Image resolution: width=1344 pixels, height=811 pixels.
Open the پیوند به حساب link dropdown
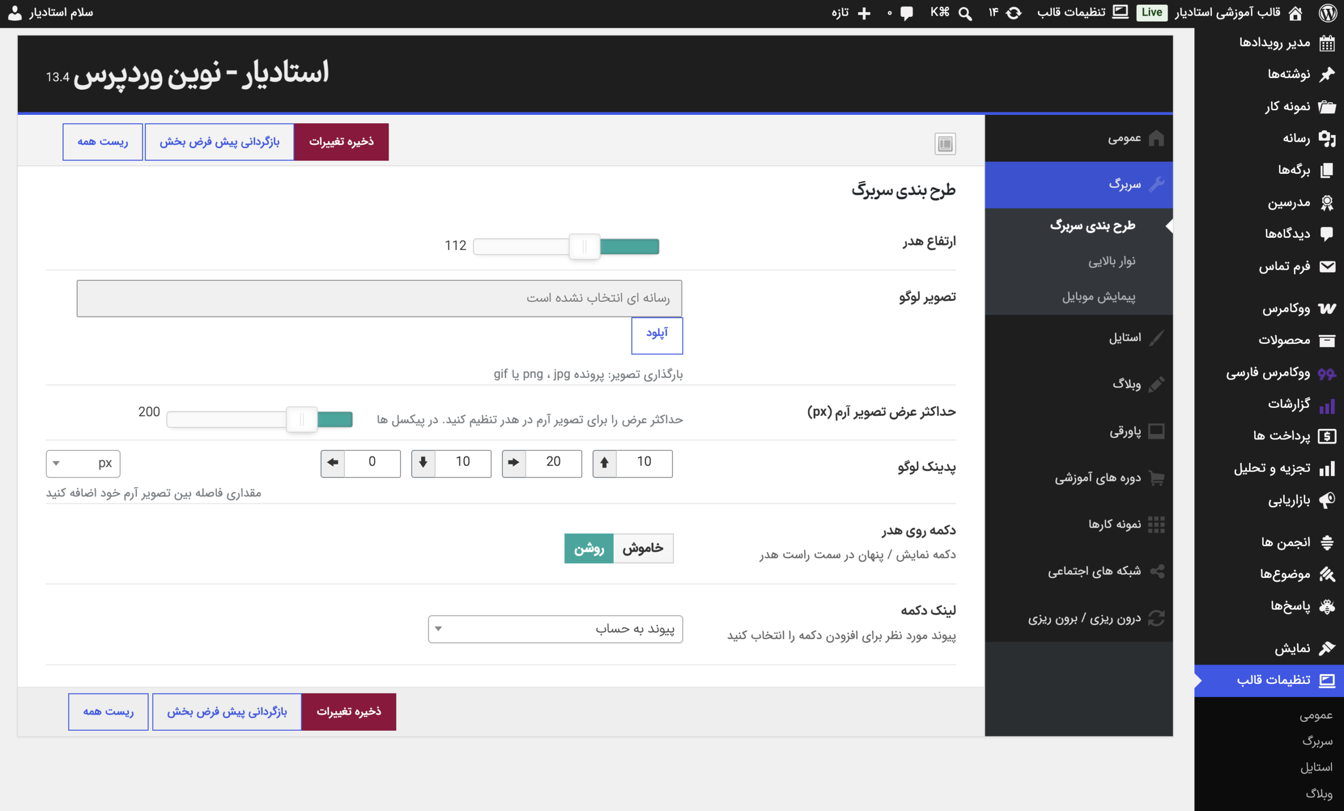click(x=555, y=629)
